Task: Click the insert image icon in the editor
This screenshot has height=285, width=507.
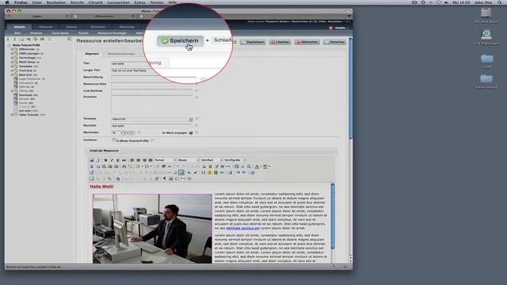Action: coord(210,166)
